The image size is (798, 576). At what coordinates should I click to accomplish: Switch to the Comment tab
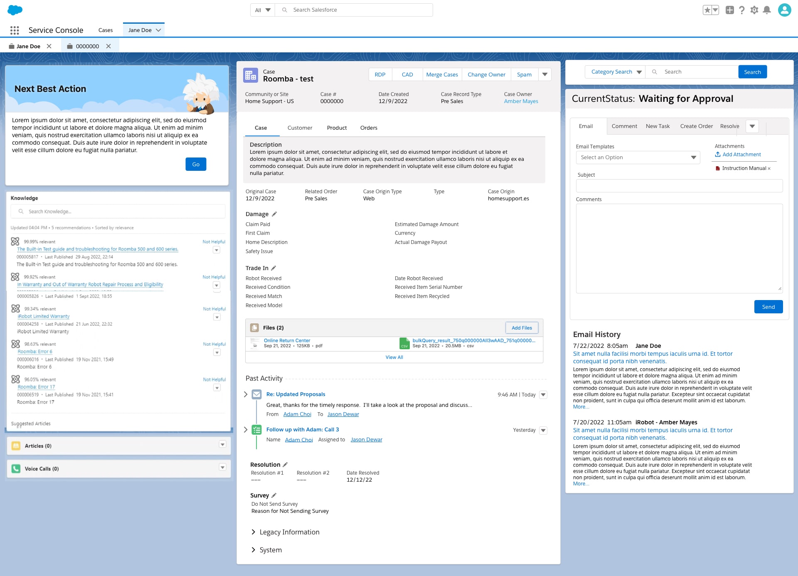(624, 126)
